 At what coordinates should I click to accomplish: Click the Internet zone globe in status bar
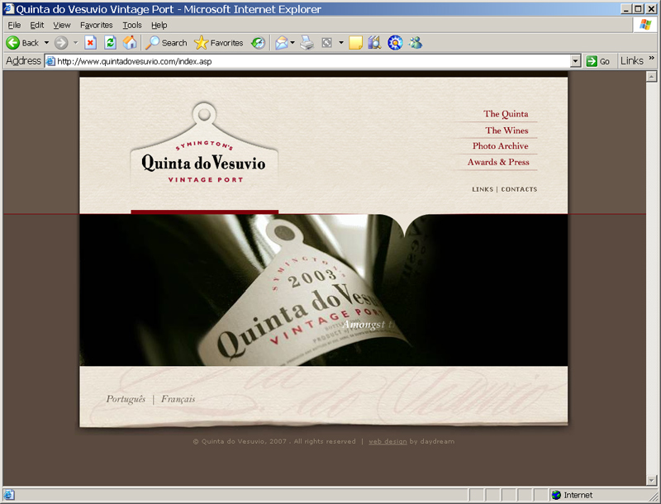556,495
